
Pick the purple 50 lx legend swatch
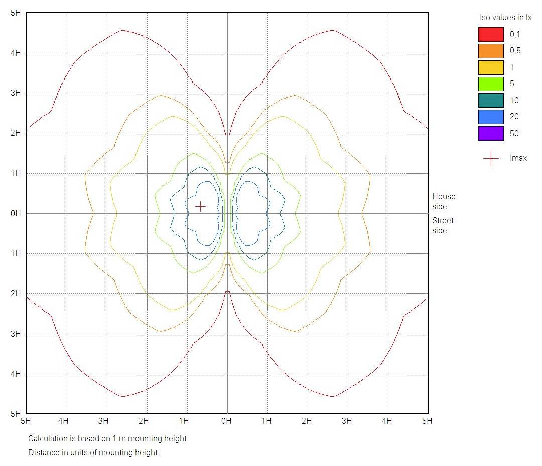tap(491, 134)
